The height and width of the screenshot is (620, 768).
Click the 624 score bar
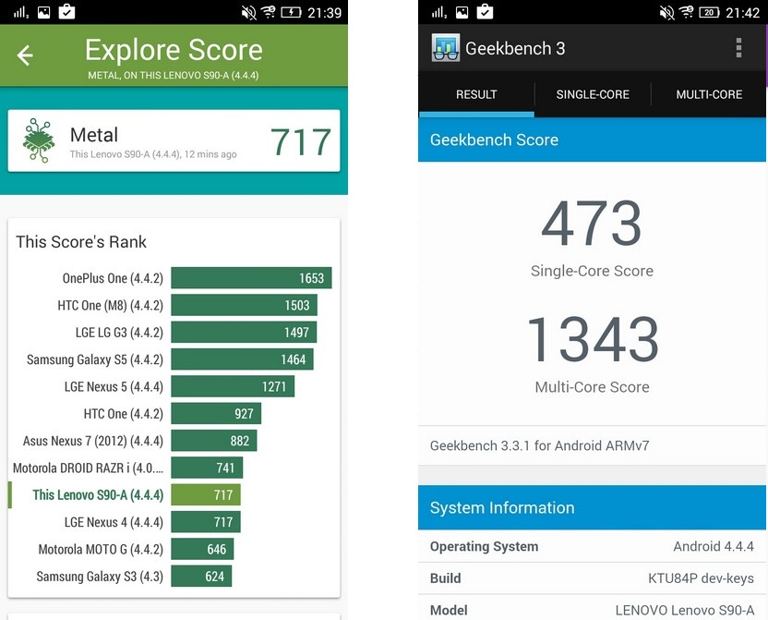click(201, 576)
